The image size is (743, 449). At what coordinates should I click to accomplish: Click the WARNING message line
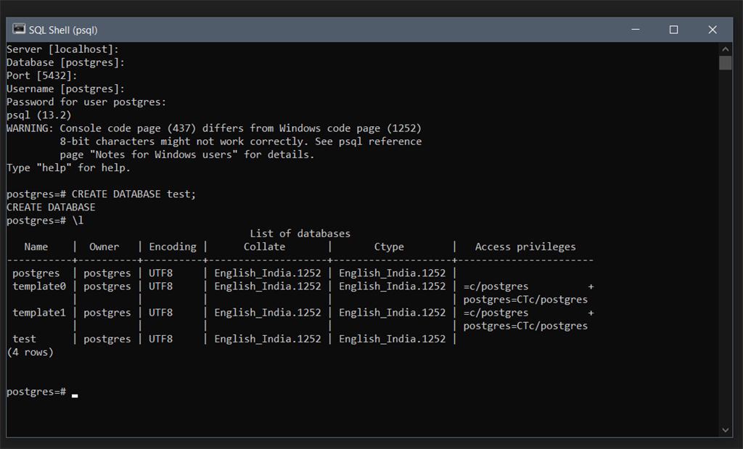[x=214, y=128]
